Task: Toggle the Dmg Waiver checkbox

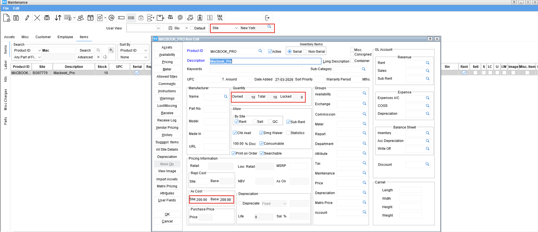Action: [261, 133]
